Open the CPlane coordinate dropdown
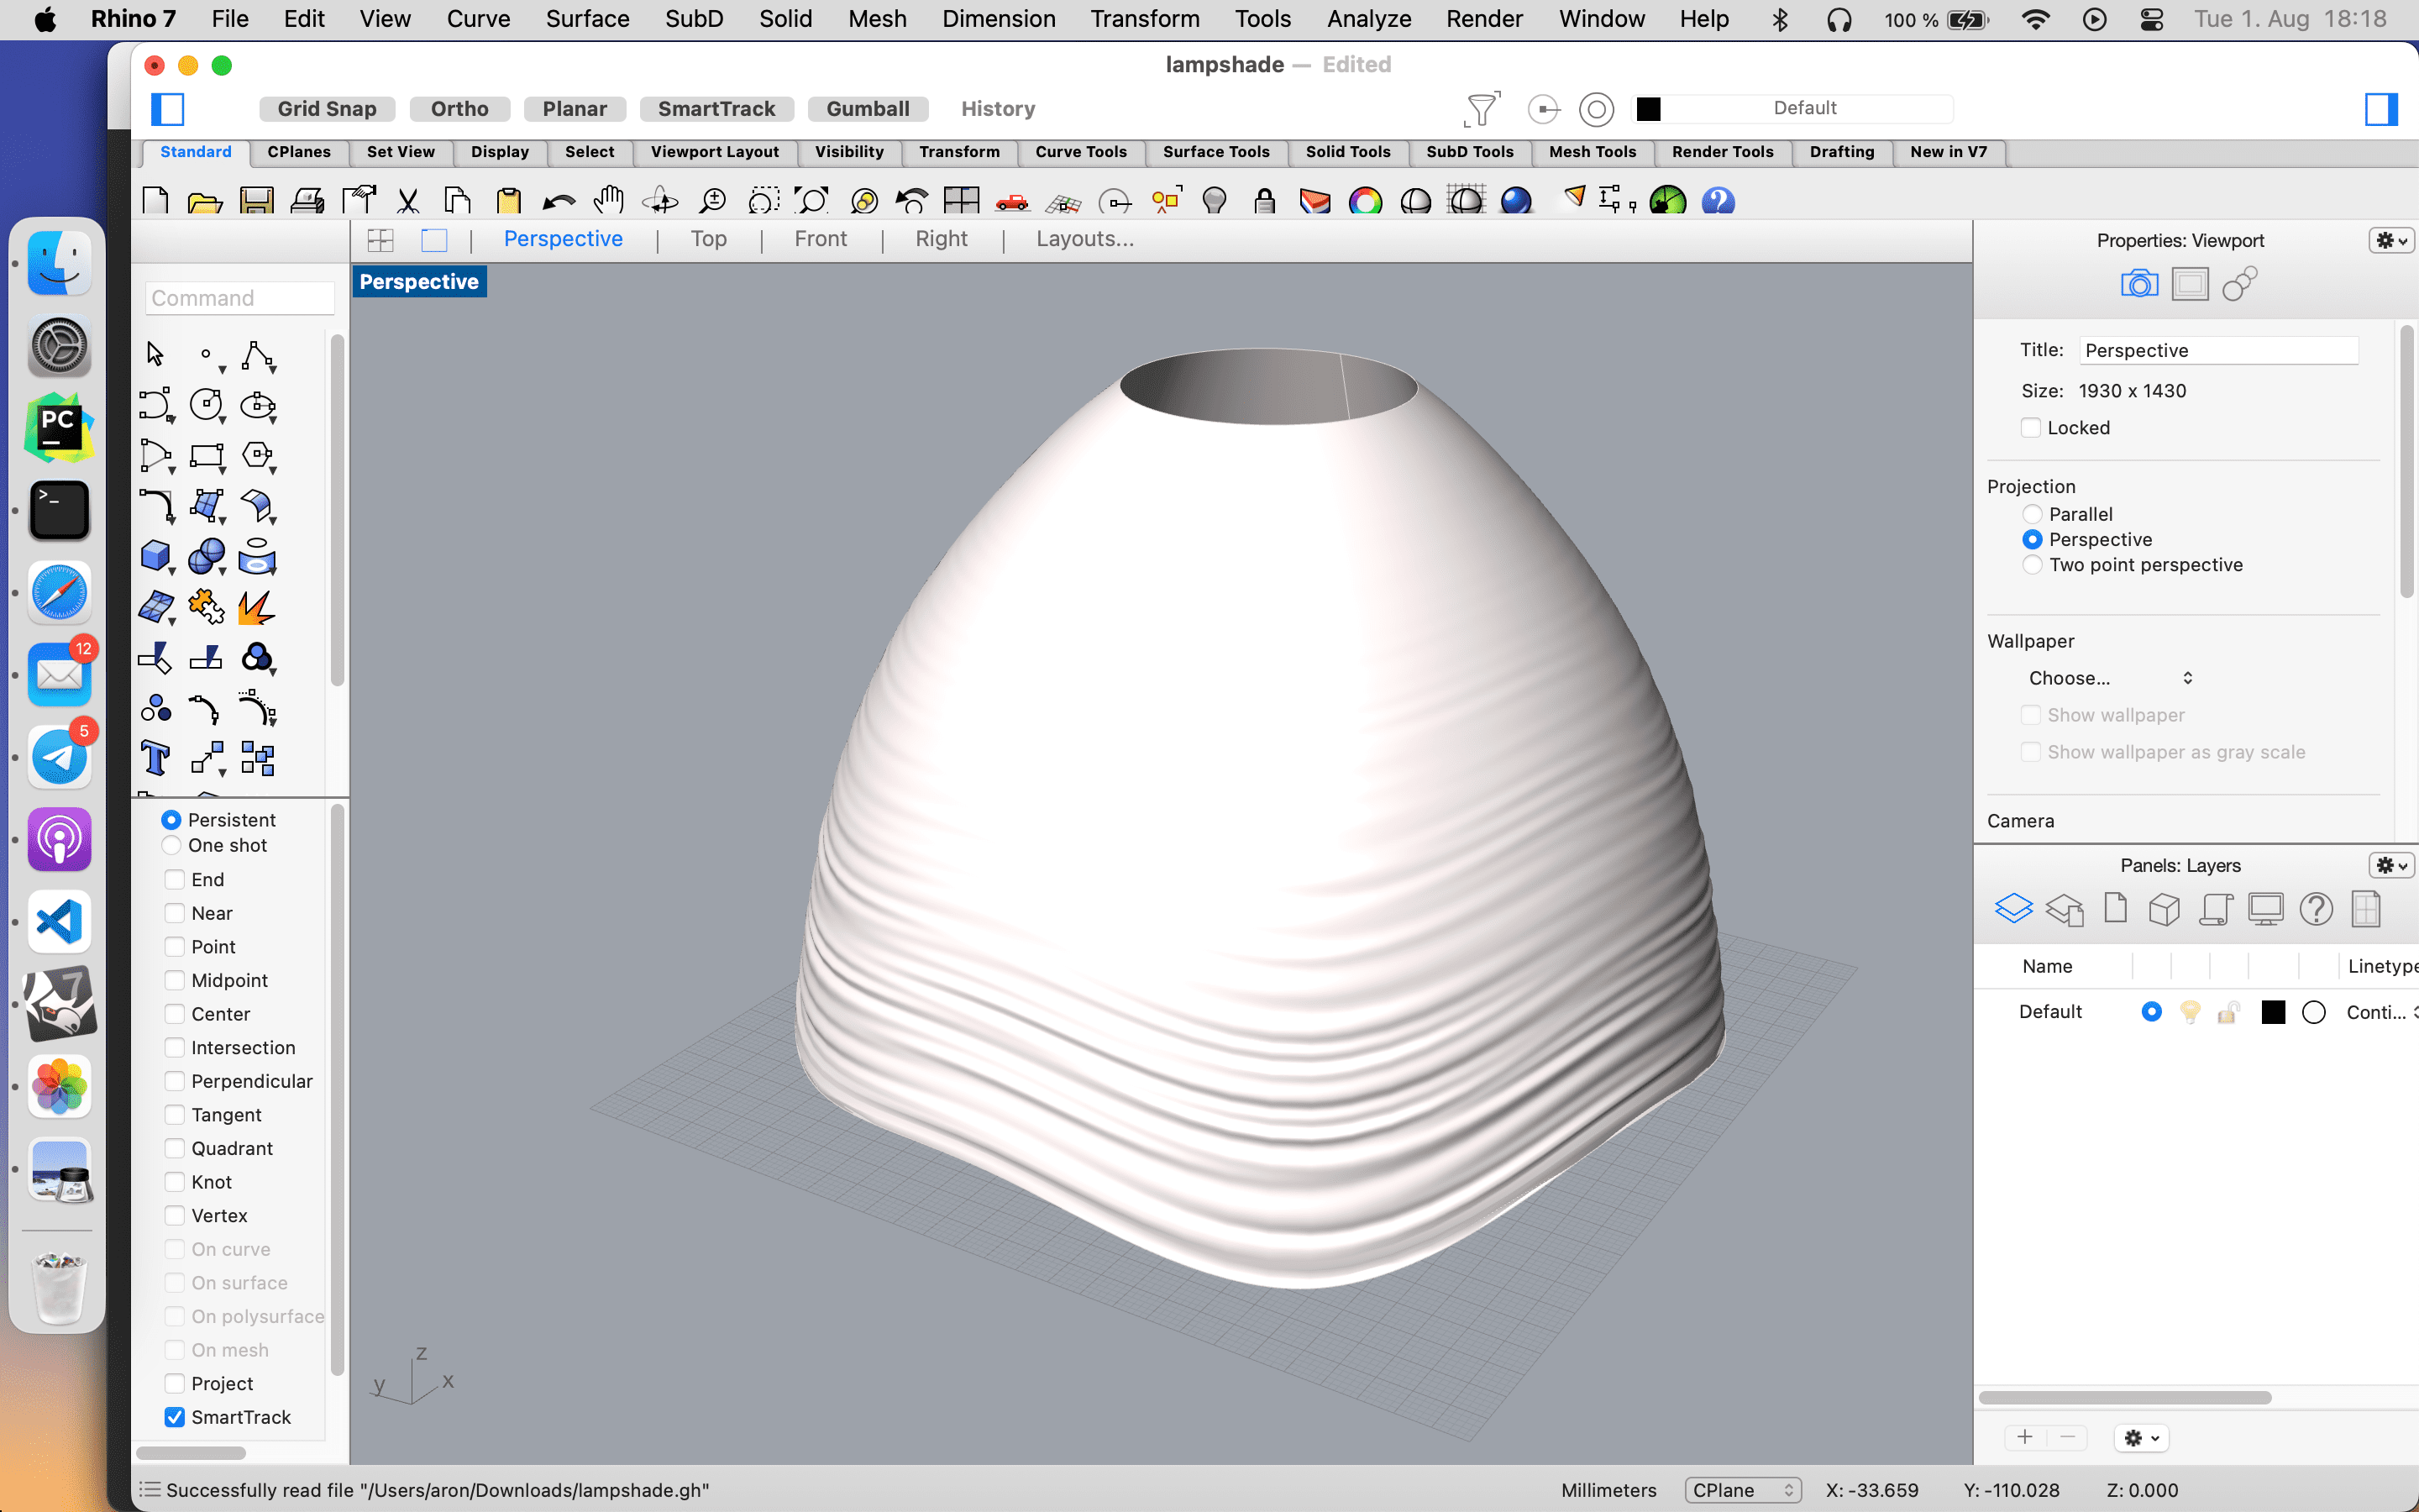The width and height of the screenshot is (2419, 1512). click(x=1742, y=1490)
